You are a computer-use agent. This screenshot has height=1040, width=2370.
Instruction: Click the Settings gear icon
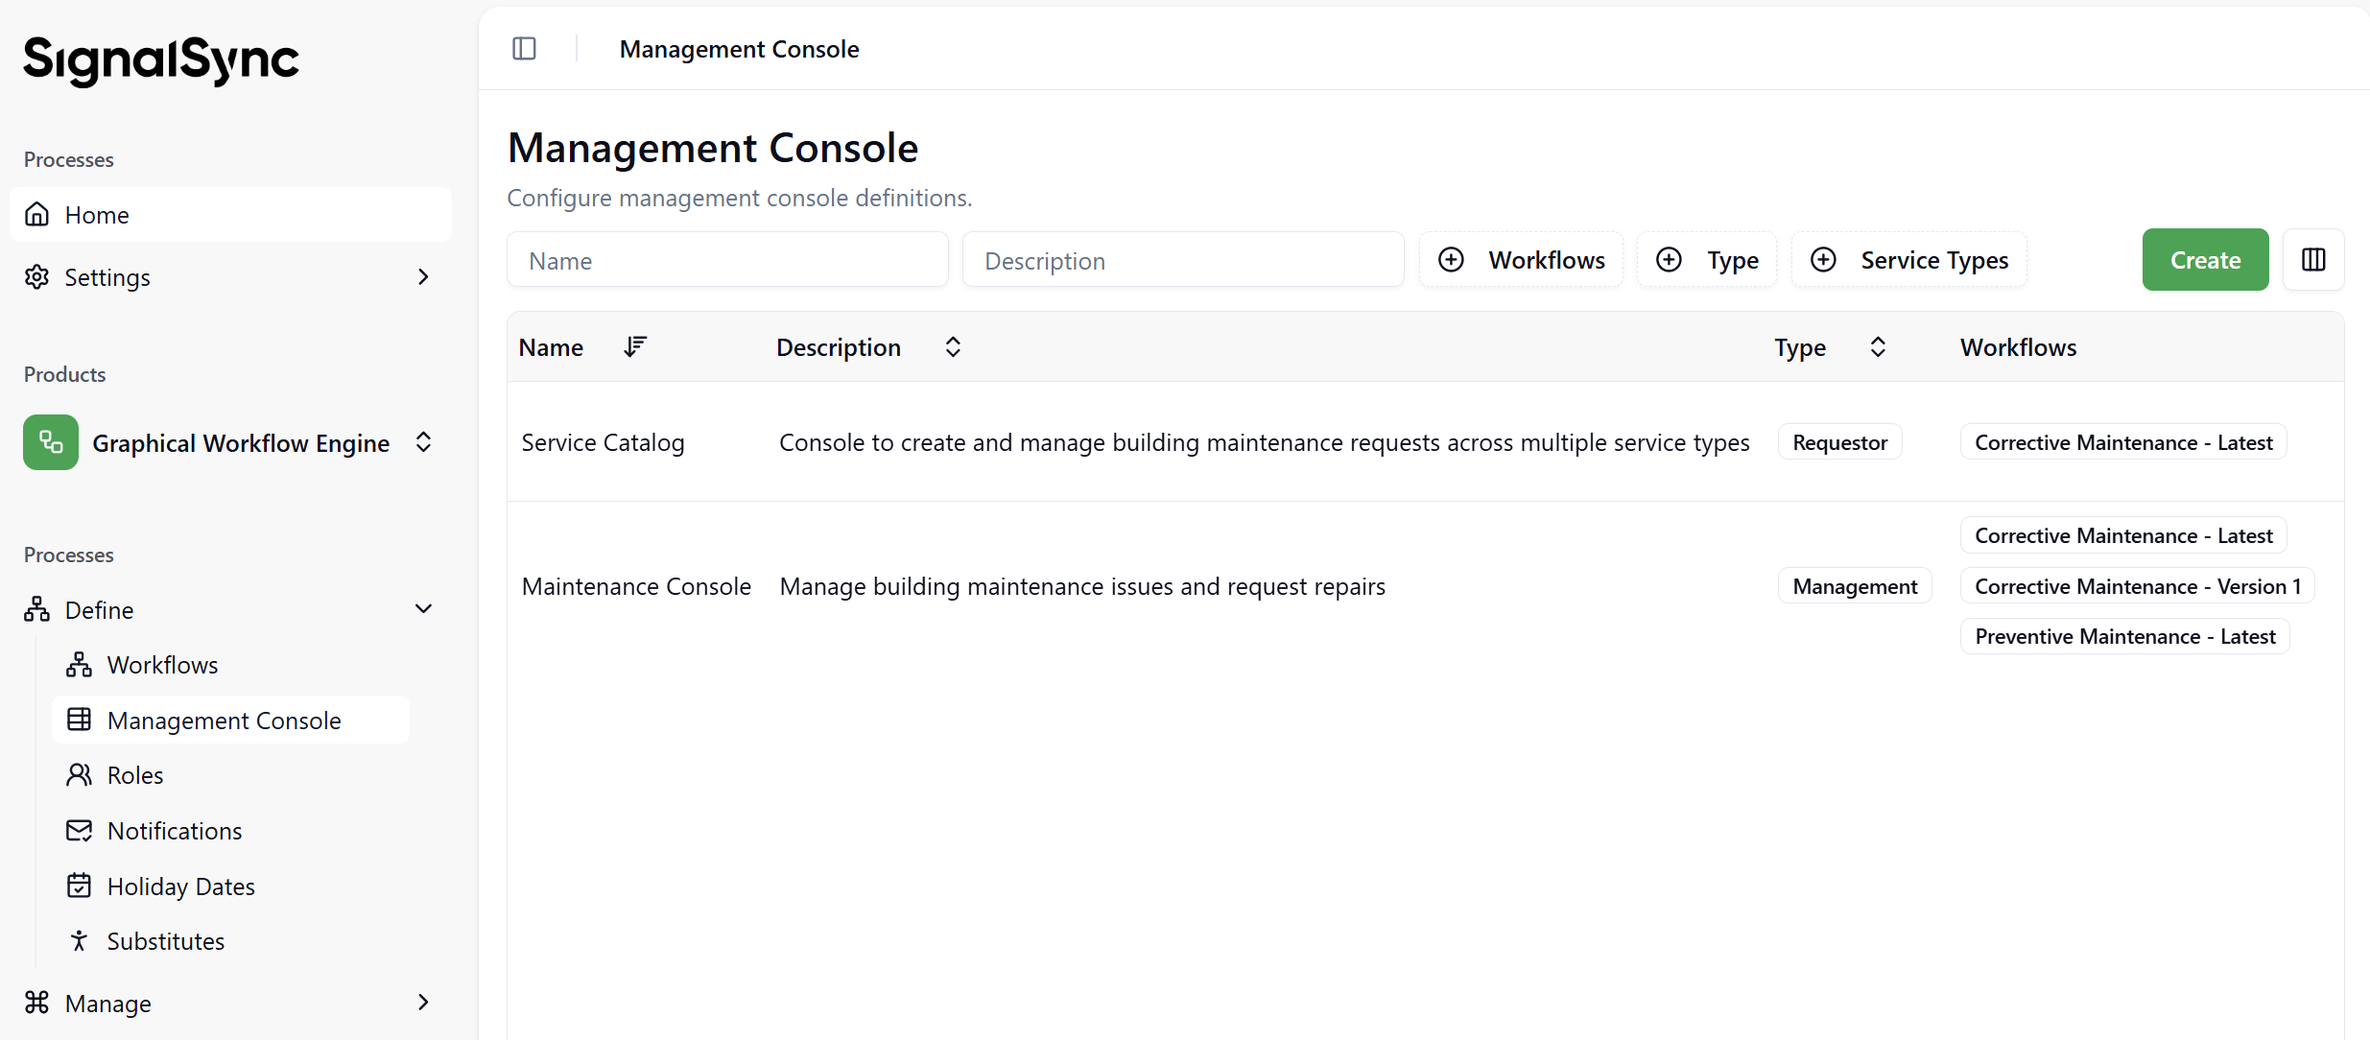[x=37, y=276]
